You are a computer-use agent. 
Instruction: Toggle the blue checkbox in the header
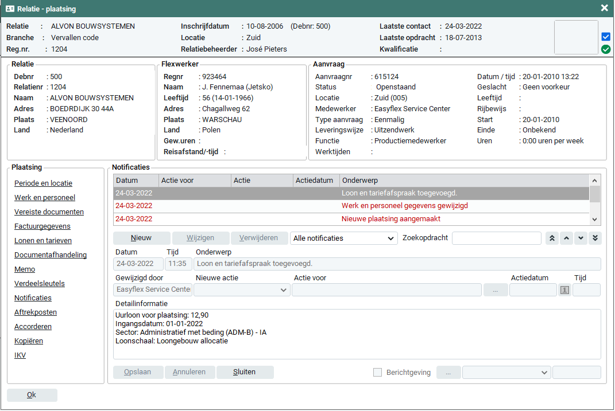pos(606,37)
